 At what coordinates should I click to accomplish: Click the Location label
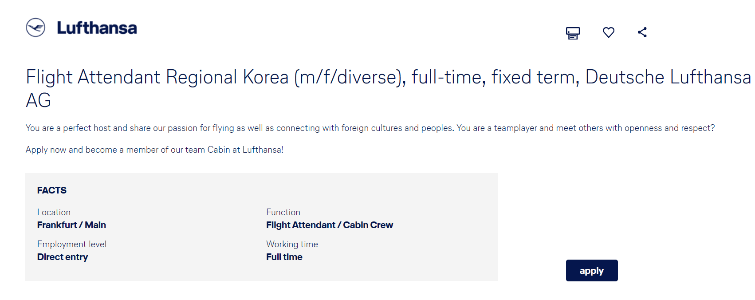[54, 212]
